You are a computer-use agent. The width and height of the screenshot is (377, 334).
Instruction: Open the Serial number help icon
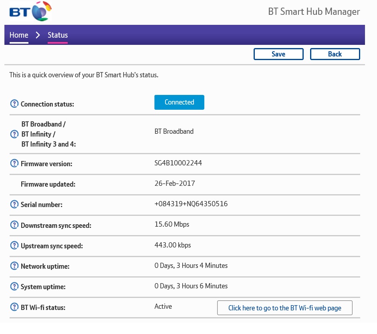click(x=14, y=204)
